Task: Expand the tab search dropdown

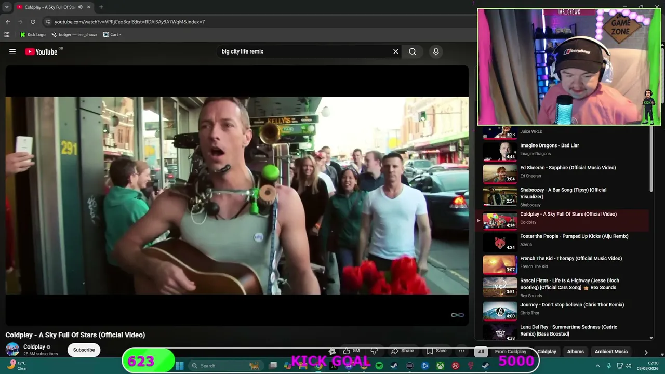Action: (x=7, y=7)
